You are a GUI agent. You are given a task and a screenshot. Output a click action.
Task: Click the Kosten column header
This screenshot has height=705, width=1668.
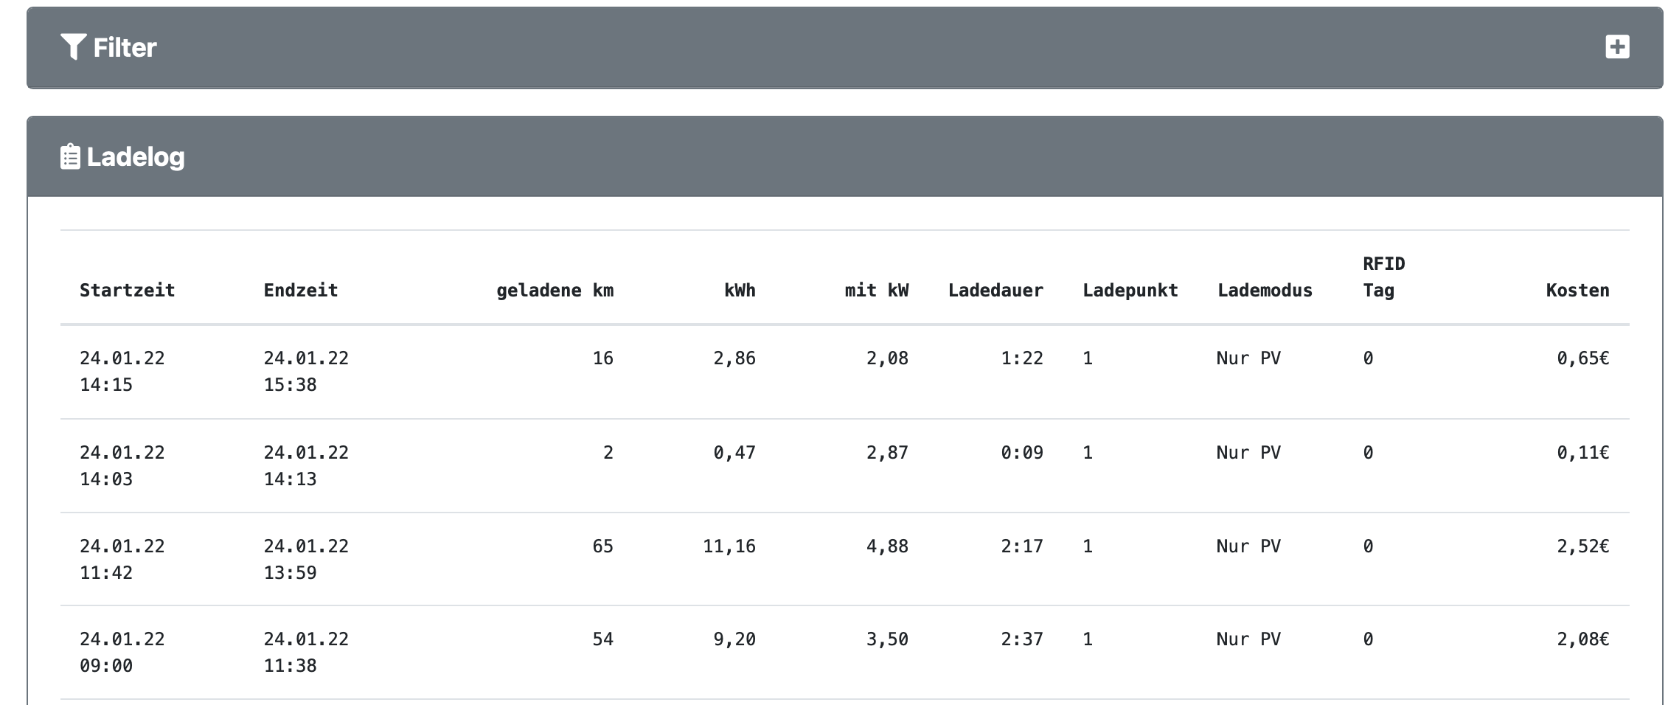(x=1577, y=291)
